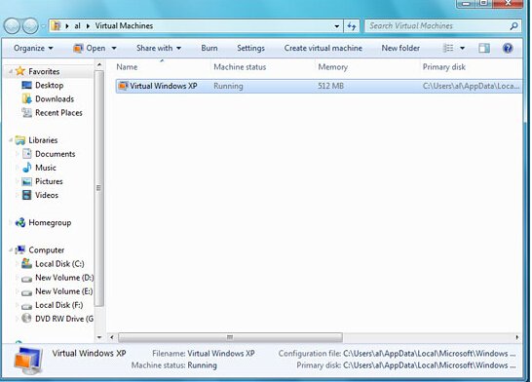Collapse the Favorites tree group

(11, 71)
